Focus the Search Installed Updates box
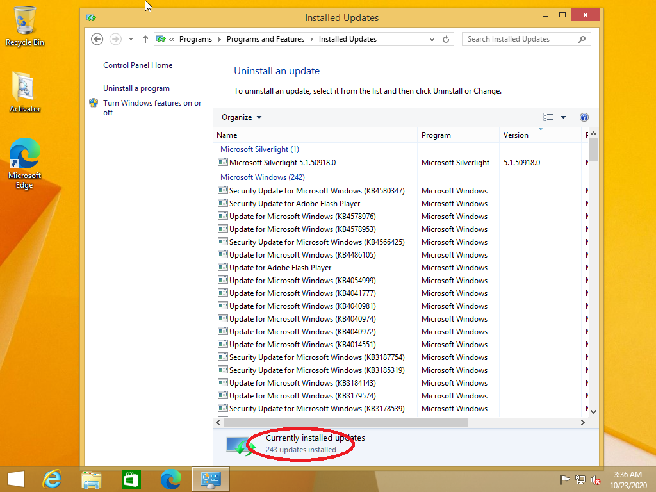This screenshot has height=492, width=656. [527, 39]
